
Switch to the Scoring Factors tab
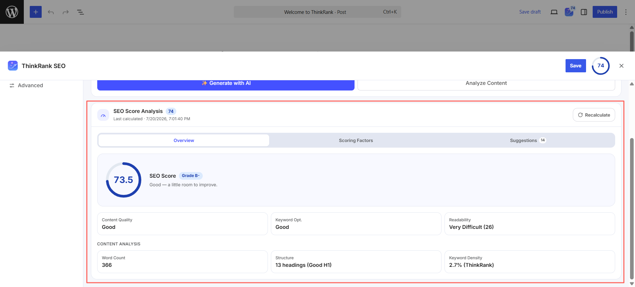coord(356,140)
